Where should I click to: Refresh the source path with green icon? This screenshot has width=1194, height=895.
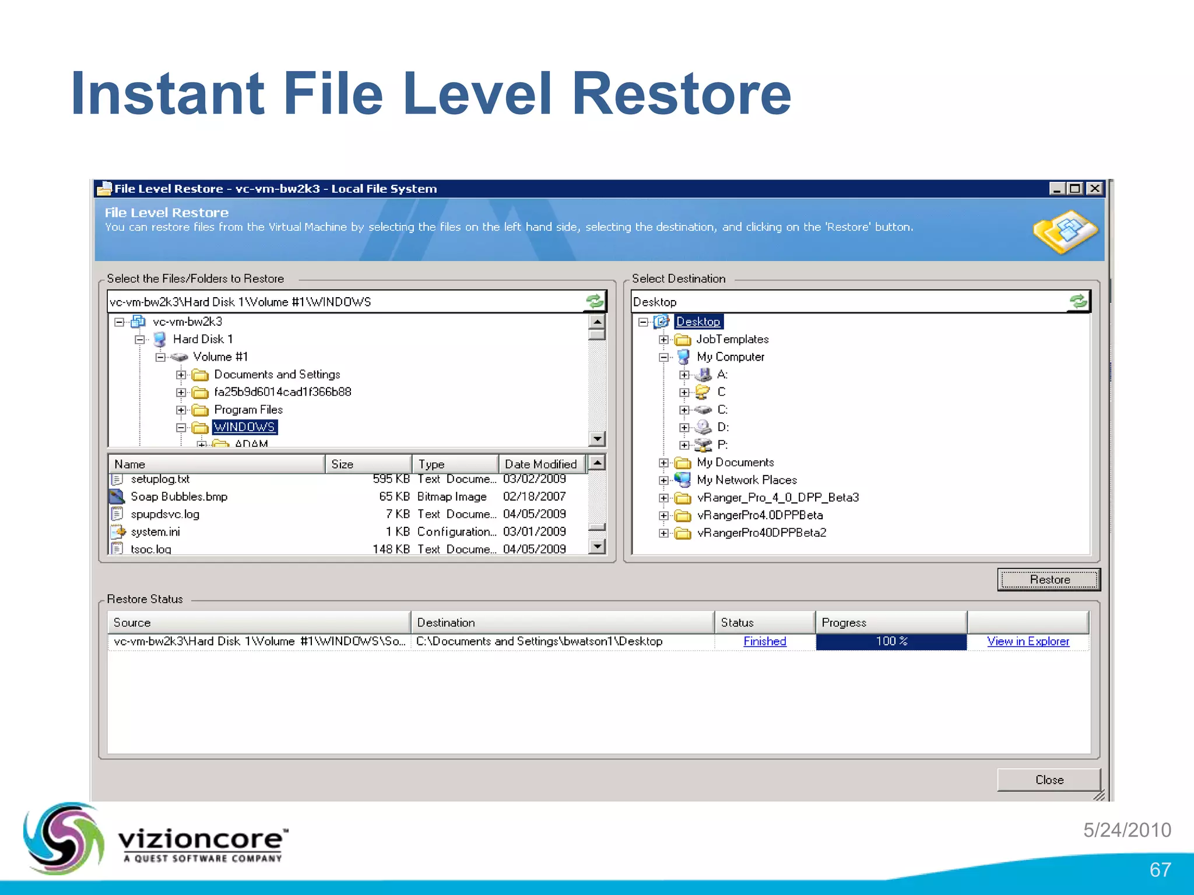595,301
